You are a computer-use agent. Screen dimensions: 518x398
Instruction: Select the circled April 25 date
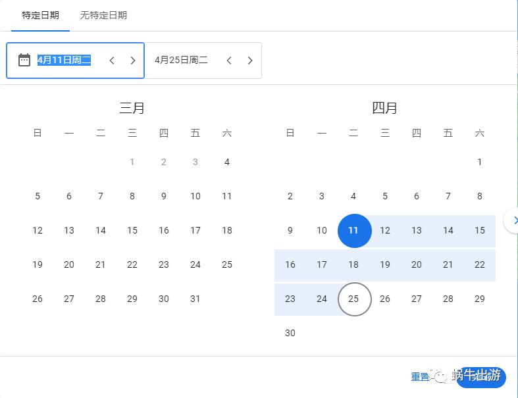pos(353,299)
